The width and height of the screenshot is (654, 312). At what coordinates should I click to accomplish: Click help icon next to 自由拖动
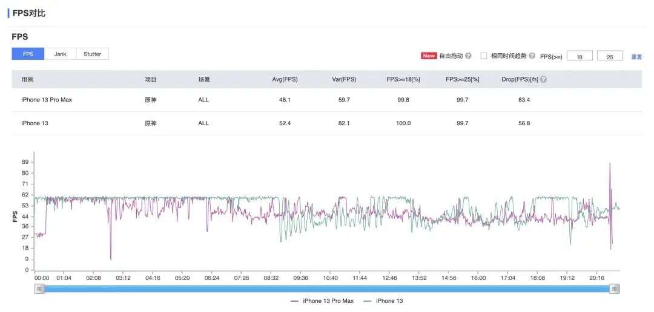(x=468, y=56)
